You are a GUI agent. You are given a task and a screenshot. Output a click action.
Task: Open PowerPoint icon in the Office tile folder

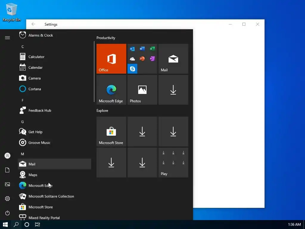142,59
